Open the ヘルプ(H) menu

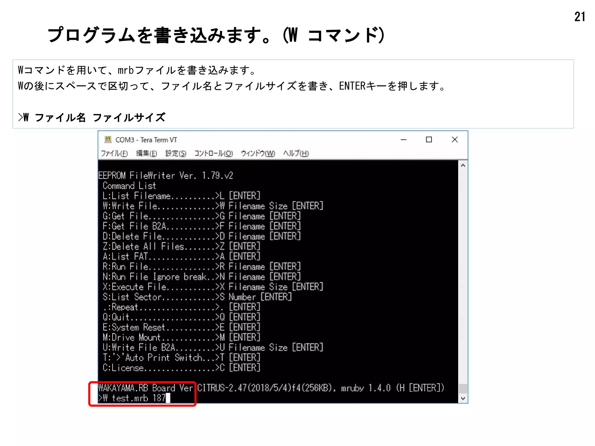296,153
